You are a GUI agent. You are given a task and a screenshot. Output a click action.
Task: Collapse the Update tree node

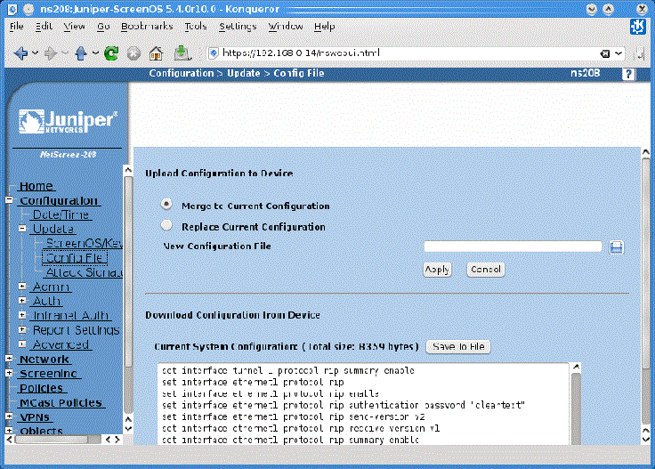coord(22,229)
